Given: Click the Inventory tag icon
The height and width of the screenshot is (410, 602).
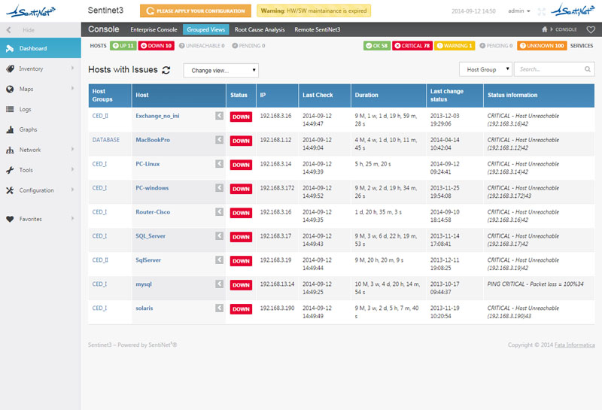Looking at the screenshot, I should click(x=11, y=68).
